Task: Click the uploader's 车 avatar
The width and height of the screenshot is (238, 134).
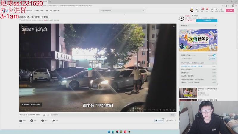Action: coord(181,18)
